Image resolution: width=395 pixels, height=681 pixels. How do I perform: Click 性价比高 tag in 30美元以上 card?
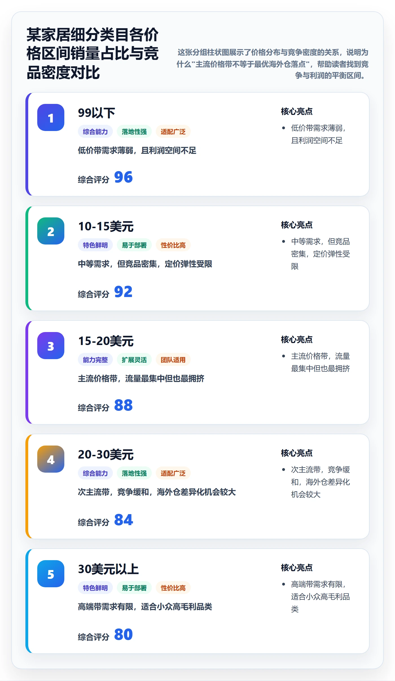pyautogui.click(x=173, y=588)
